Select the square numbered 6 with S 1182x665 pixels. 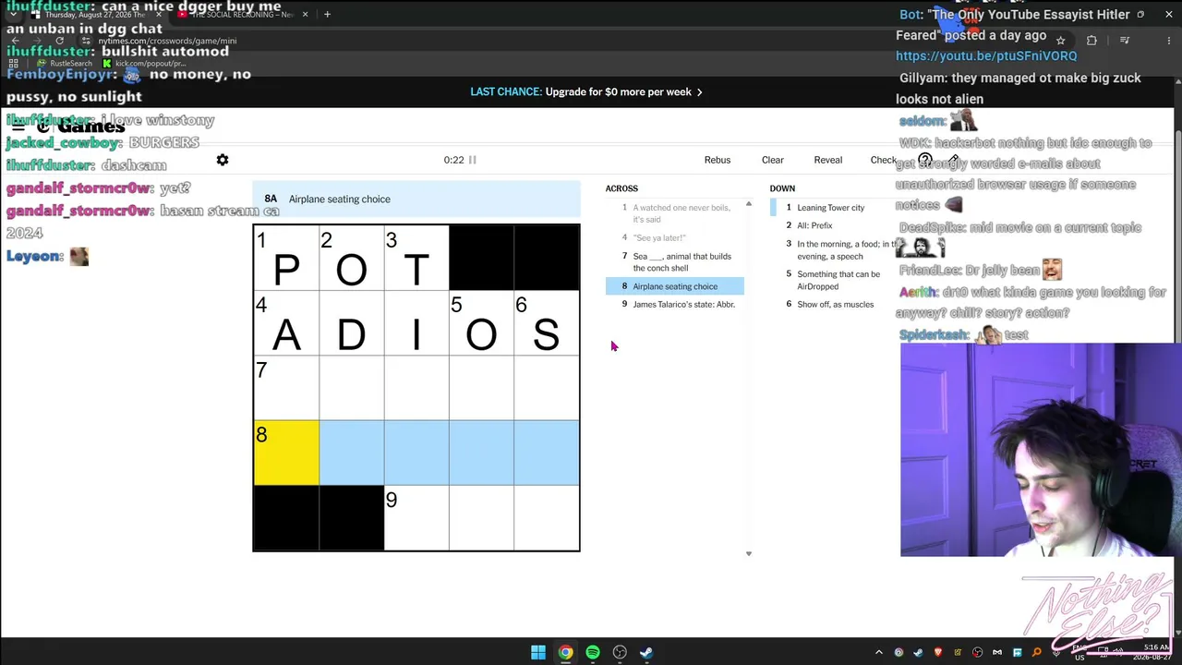[547, 323]
